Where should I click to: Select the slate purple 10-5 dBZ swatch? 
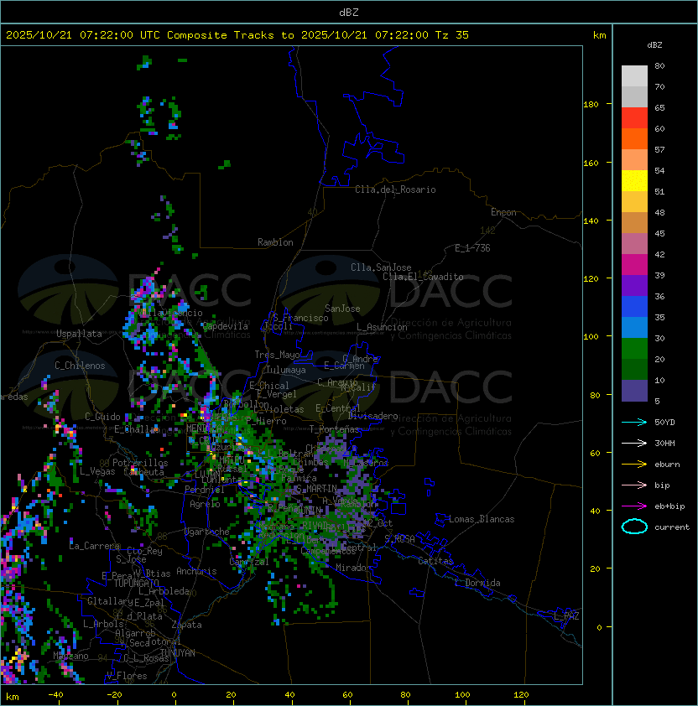pyautogui.click(x=634, y=391)
